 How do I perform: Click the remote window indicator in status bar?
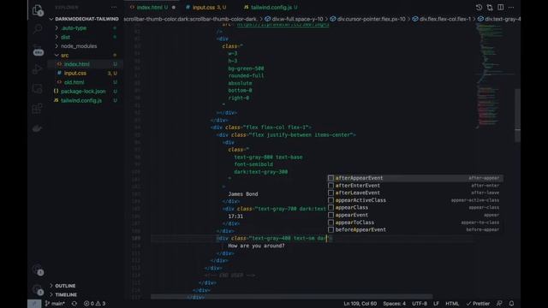34,304
